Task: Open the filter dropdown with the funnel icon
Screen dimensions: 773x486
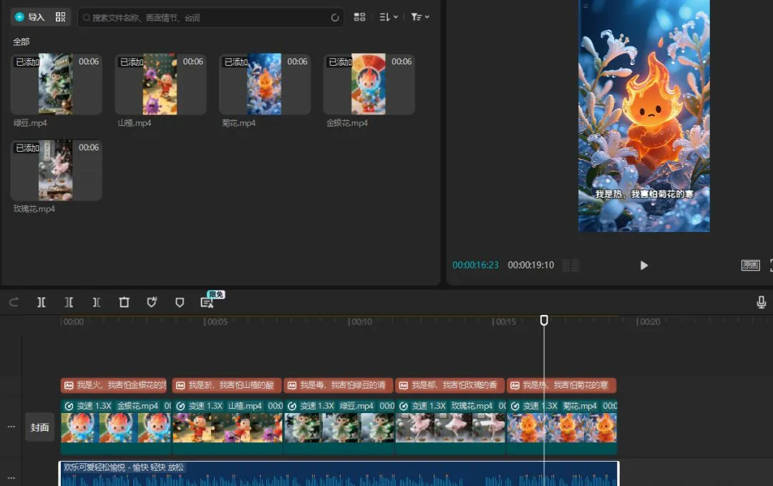Action: (419, 16)
